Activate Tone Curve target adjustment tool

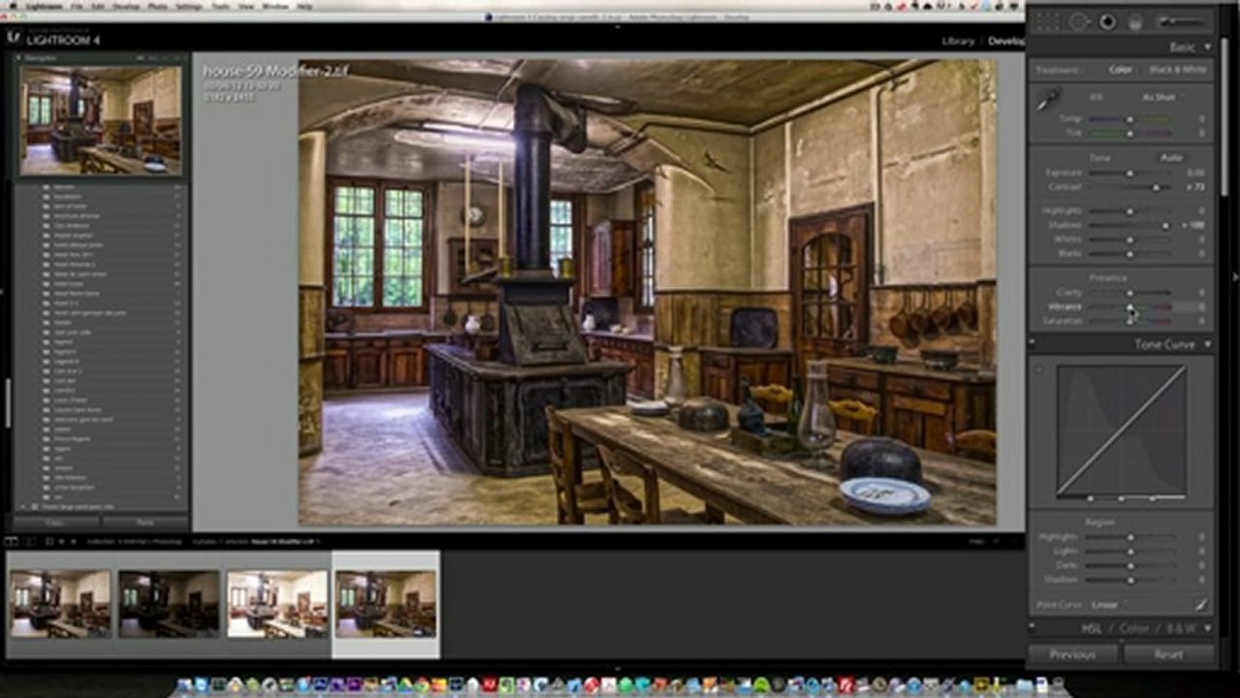pyautogui.click(x=1039, y=369)
